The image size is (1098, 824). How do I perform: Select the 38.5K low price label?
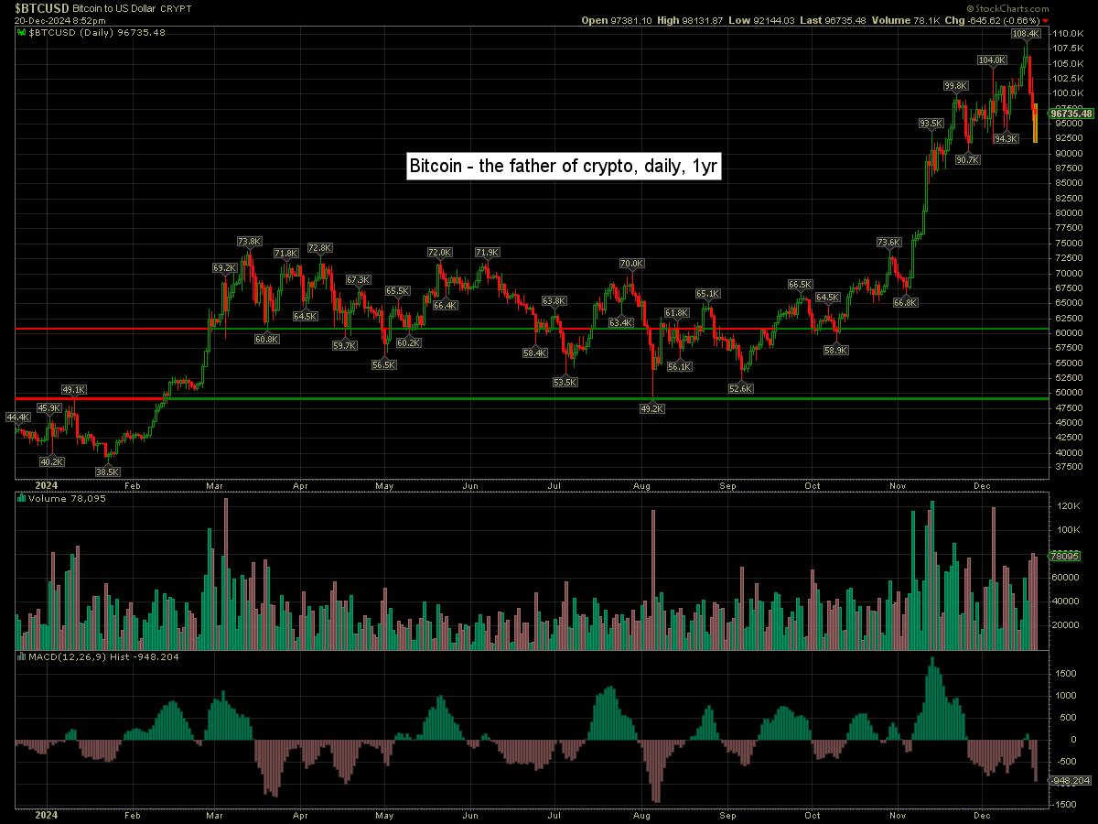click(x=108, y=472)
